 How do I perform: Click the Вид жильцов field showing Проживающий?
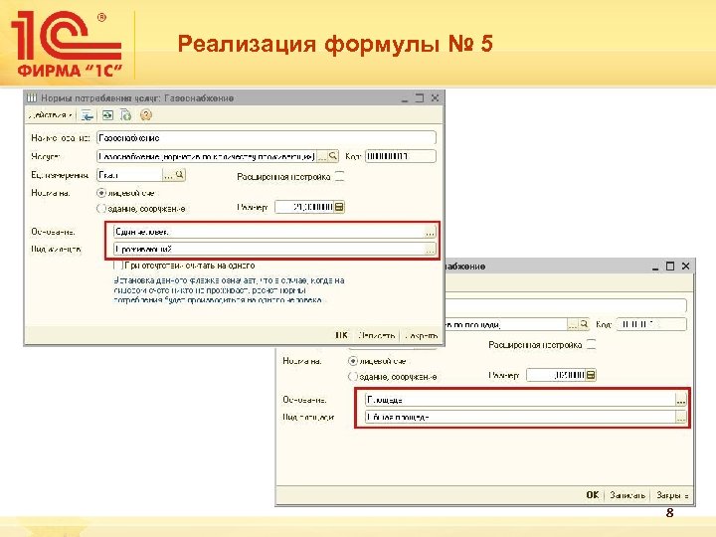[268, 250]
